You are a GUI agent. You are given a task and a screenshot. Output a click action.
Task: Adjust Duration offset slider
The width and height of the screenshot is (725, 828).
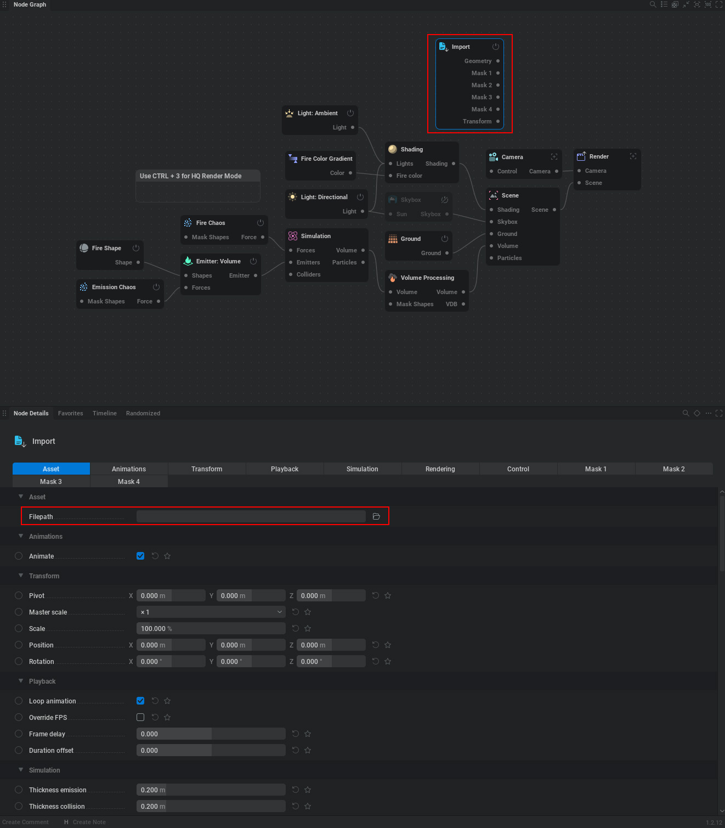211,750
